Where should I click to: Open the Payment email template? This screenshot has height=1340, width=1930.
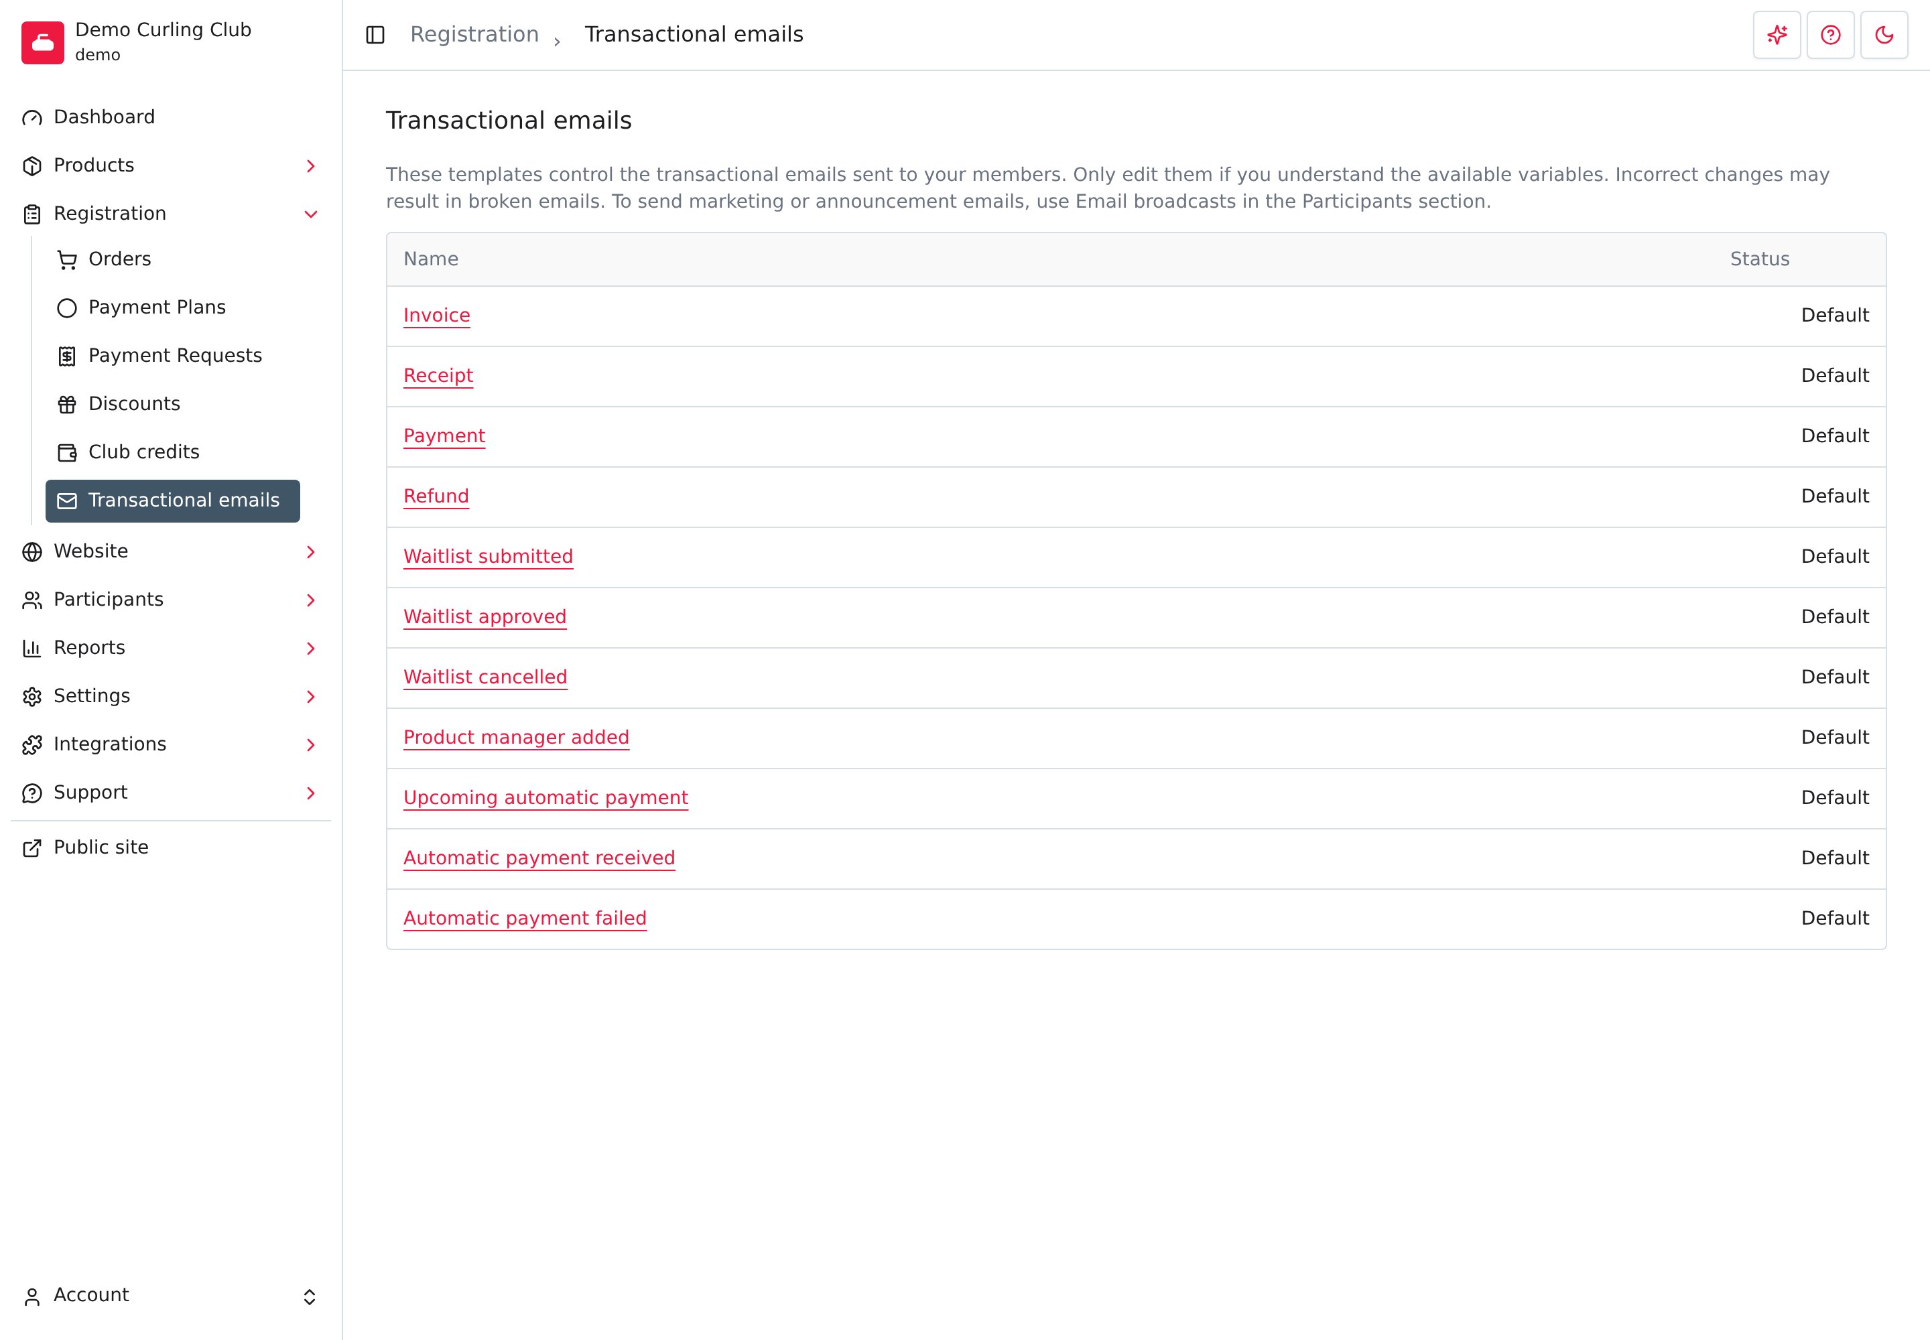(x=444, y=437)
